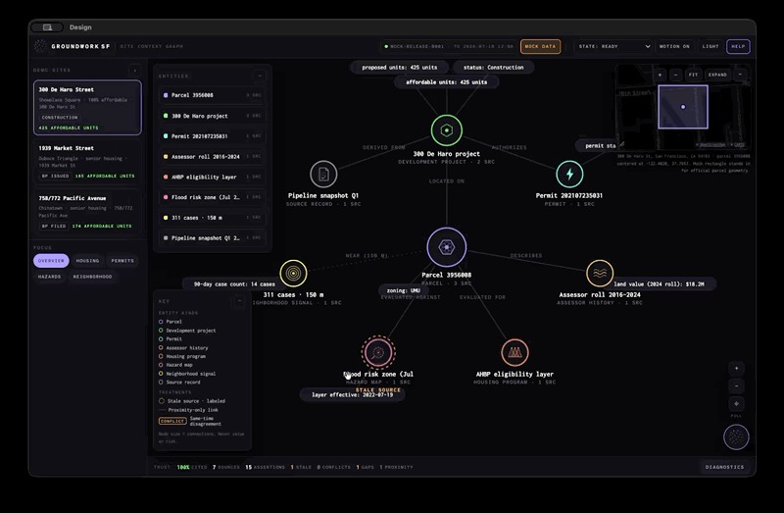Click the 311 cases concentric circles node
Viewport: 784px width, 513px height.
(293, 274)
